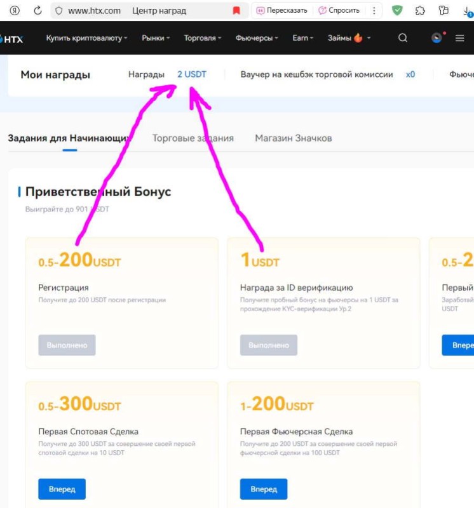This screenshot has height=508, width=474.
Task: Open the HTX user profile avatar
Action: pyautogui.click(x=437, y=38)
